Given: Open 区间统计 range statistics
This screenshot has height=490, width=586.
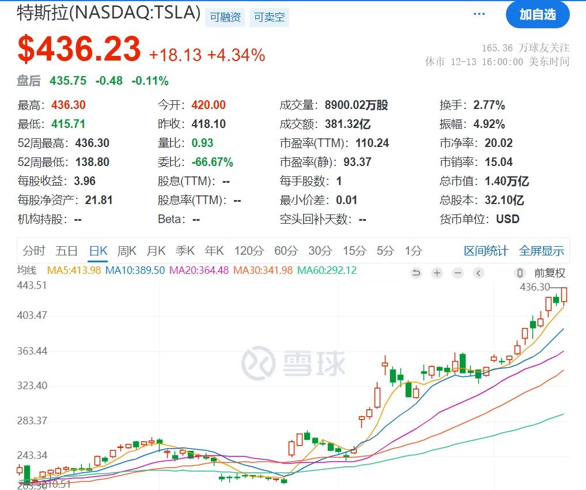Looking at the screenshot, I should tap(486, 251).
